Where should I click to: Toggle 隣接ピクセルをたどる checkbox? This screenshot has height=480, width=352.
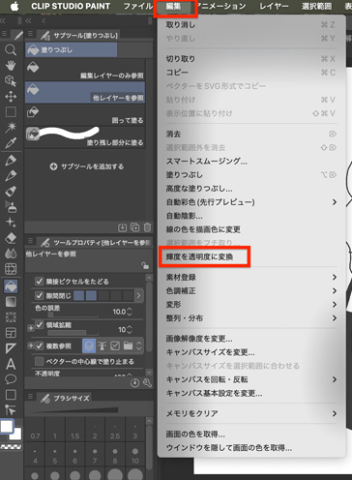click(x=40, y=282)
